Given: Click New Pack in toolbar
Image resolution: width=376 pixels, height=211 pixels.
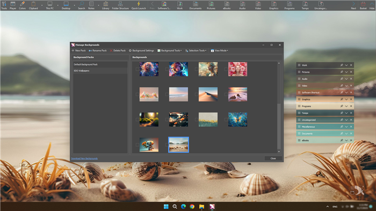Looking at the screenshot, I should click(x=78, y=50).
